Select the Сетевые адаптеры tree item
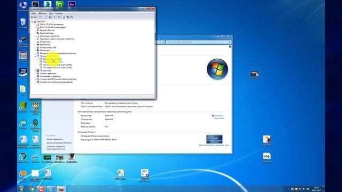The height and width of the screenshot is (192, 342). point(48,74)
